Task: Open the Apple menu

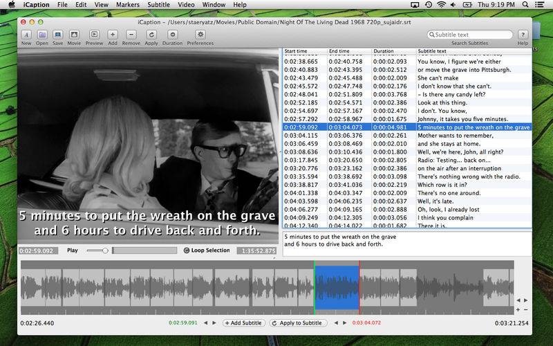Action: pos(12,5)
